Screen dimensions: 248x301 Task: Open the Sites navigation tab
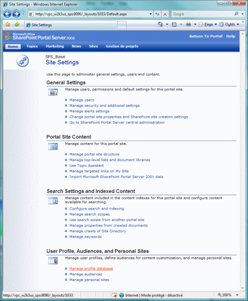[93, 46]
